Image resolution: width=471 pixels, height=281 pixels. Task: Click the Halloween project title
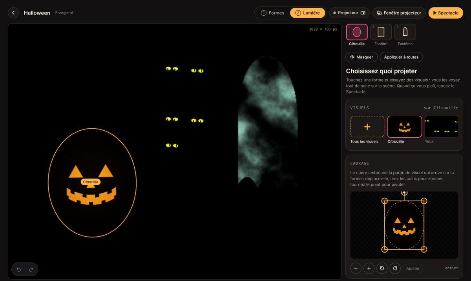tap(37, 13)
